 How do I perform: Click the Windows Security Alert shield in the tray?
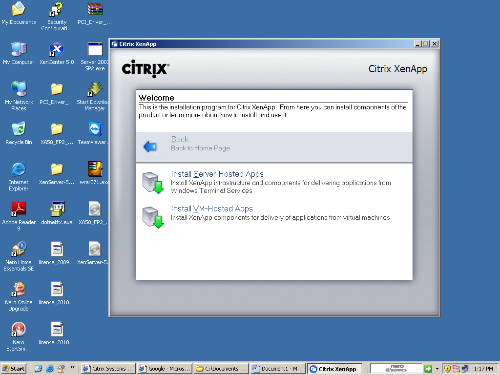[x=448, y=368]
